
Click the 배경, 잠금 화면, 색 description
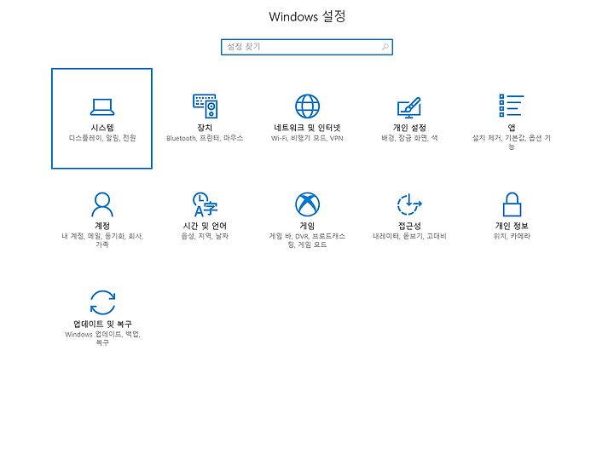(409, 138)
